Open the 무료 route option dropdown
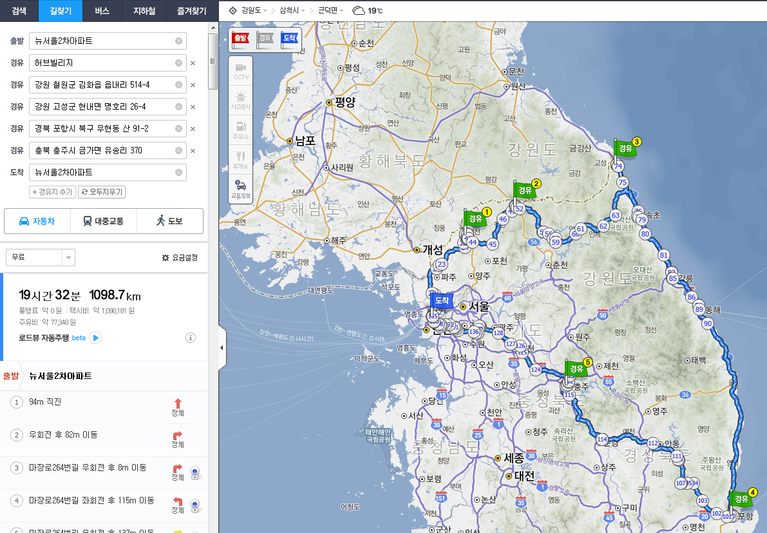 point(68,258)
